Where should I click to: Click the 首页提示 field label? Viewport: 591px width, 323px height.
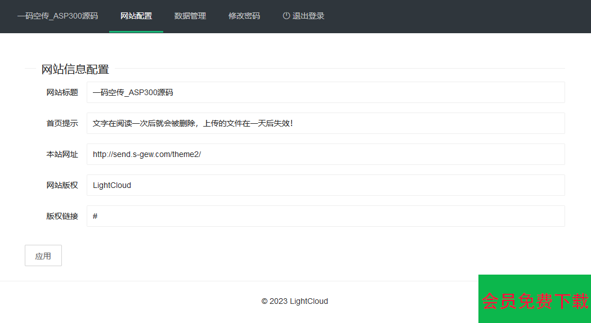pos(62,123)
